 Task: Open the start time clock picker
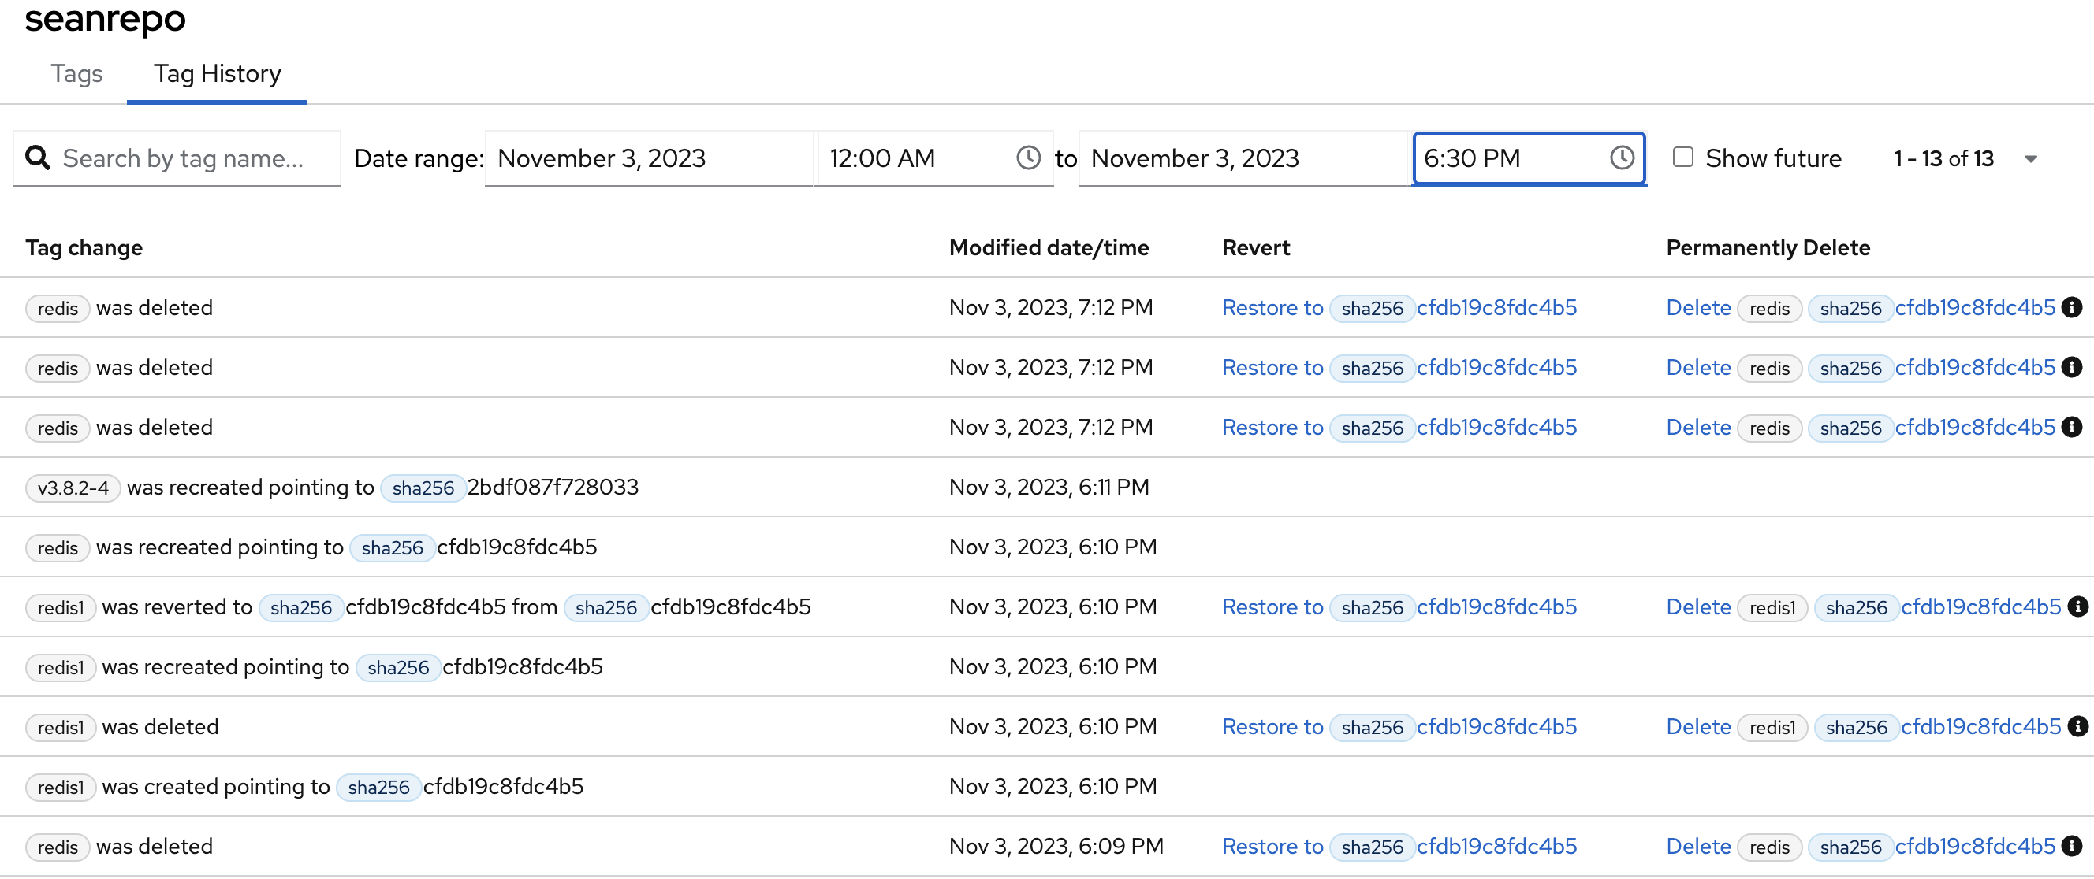click(1027, 158)
